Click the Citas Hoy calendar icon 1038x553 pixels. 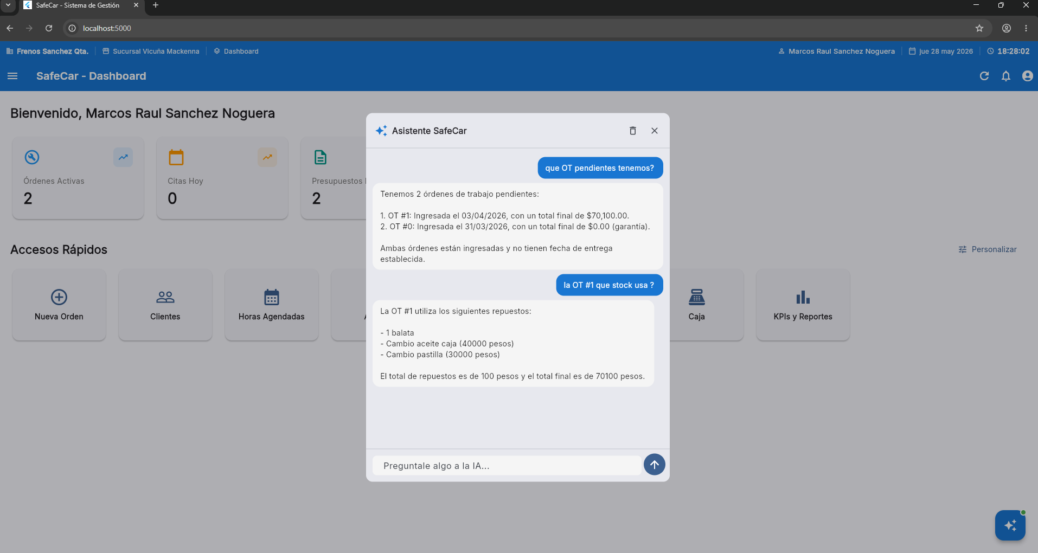[x=176, y=157]
